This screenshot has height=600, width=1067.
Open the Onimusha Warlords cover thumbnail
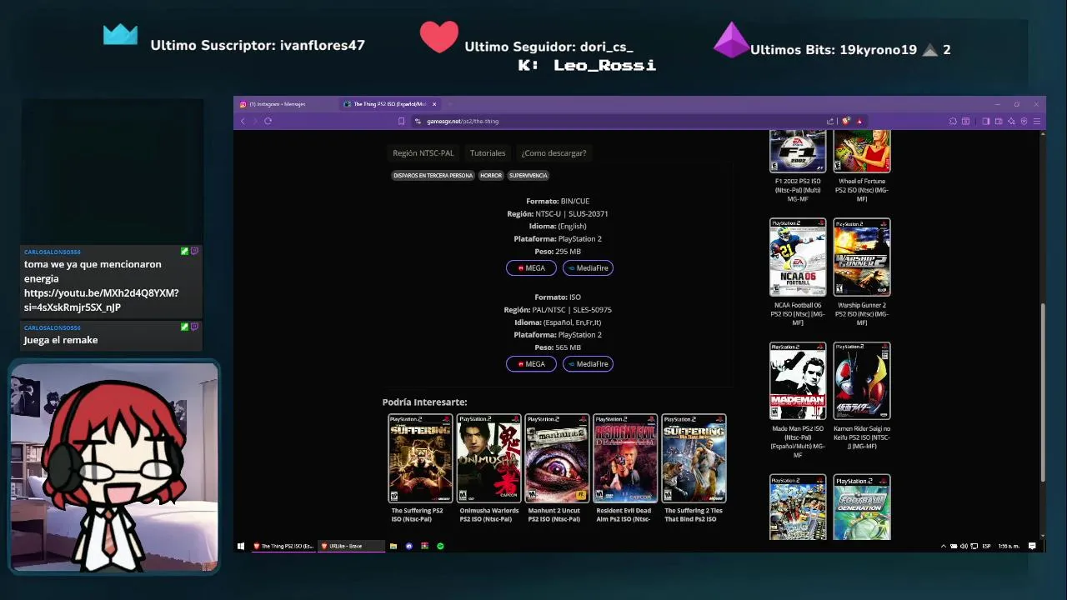pyautogui.click(x=488, y=458)
